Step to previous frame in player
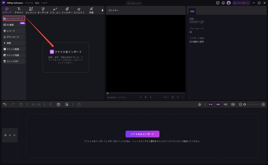The height and width of the screenshot is (165, 268). coord(140,97)
